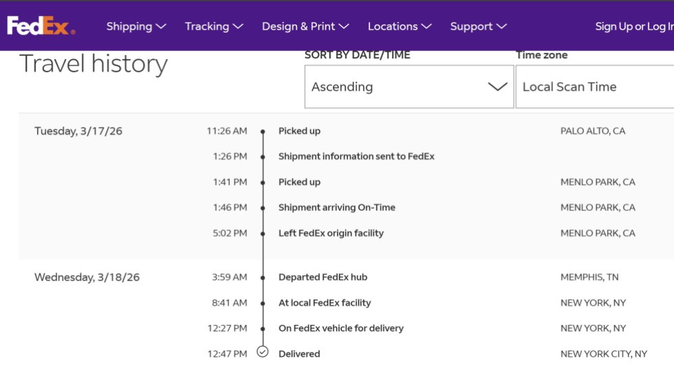Click the Departed FedEx hub timeline dot
This screenshot has height=380, width=674.
(x=263, y=278)
